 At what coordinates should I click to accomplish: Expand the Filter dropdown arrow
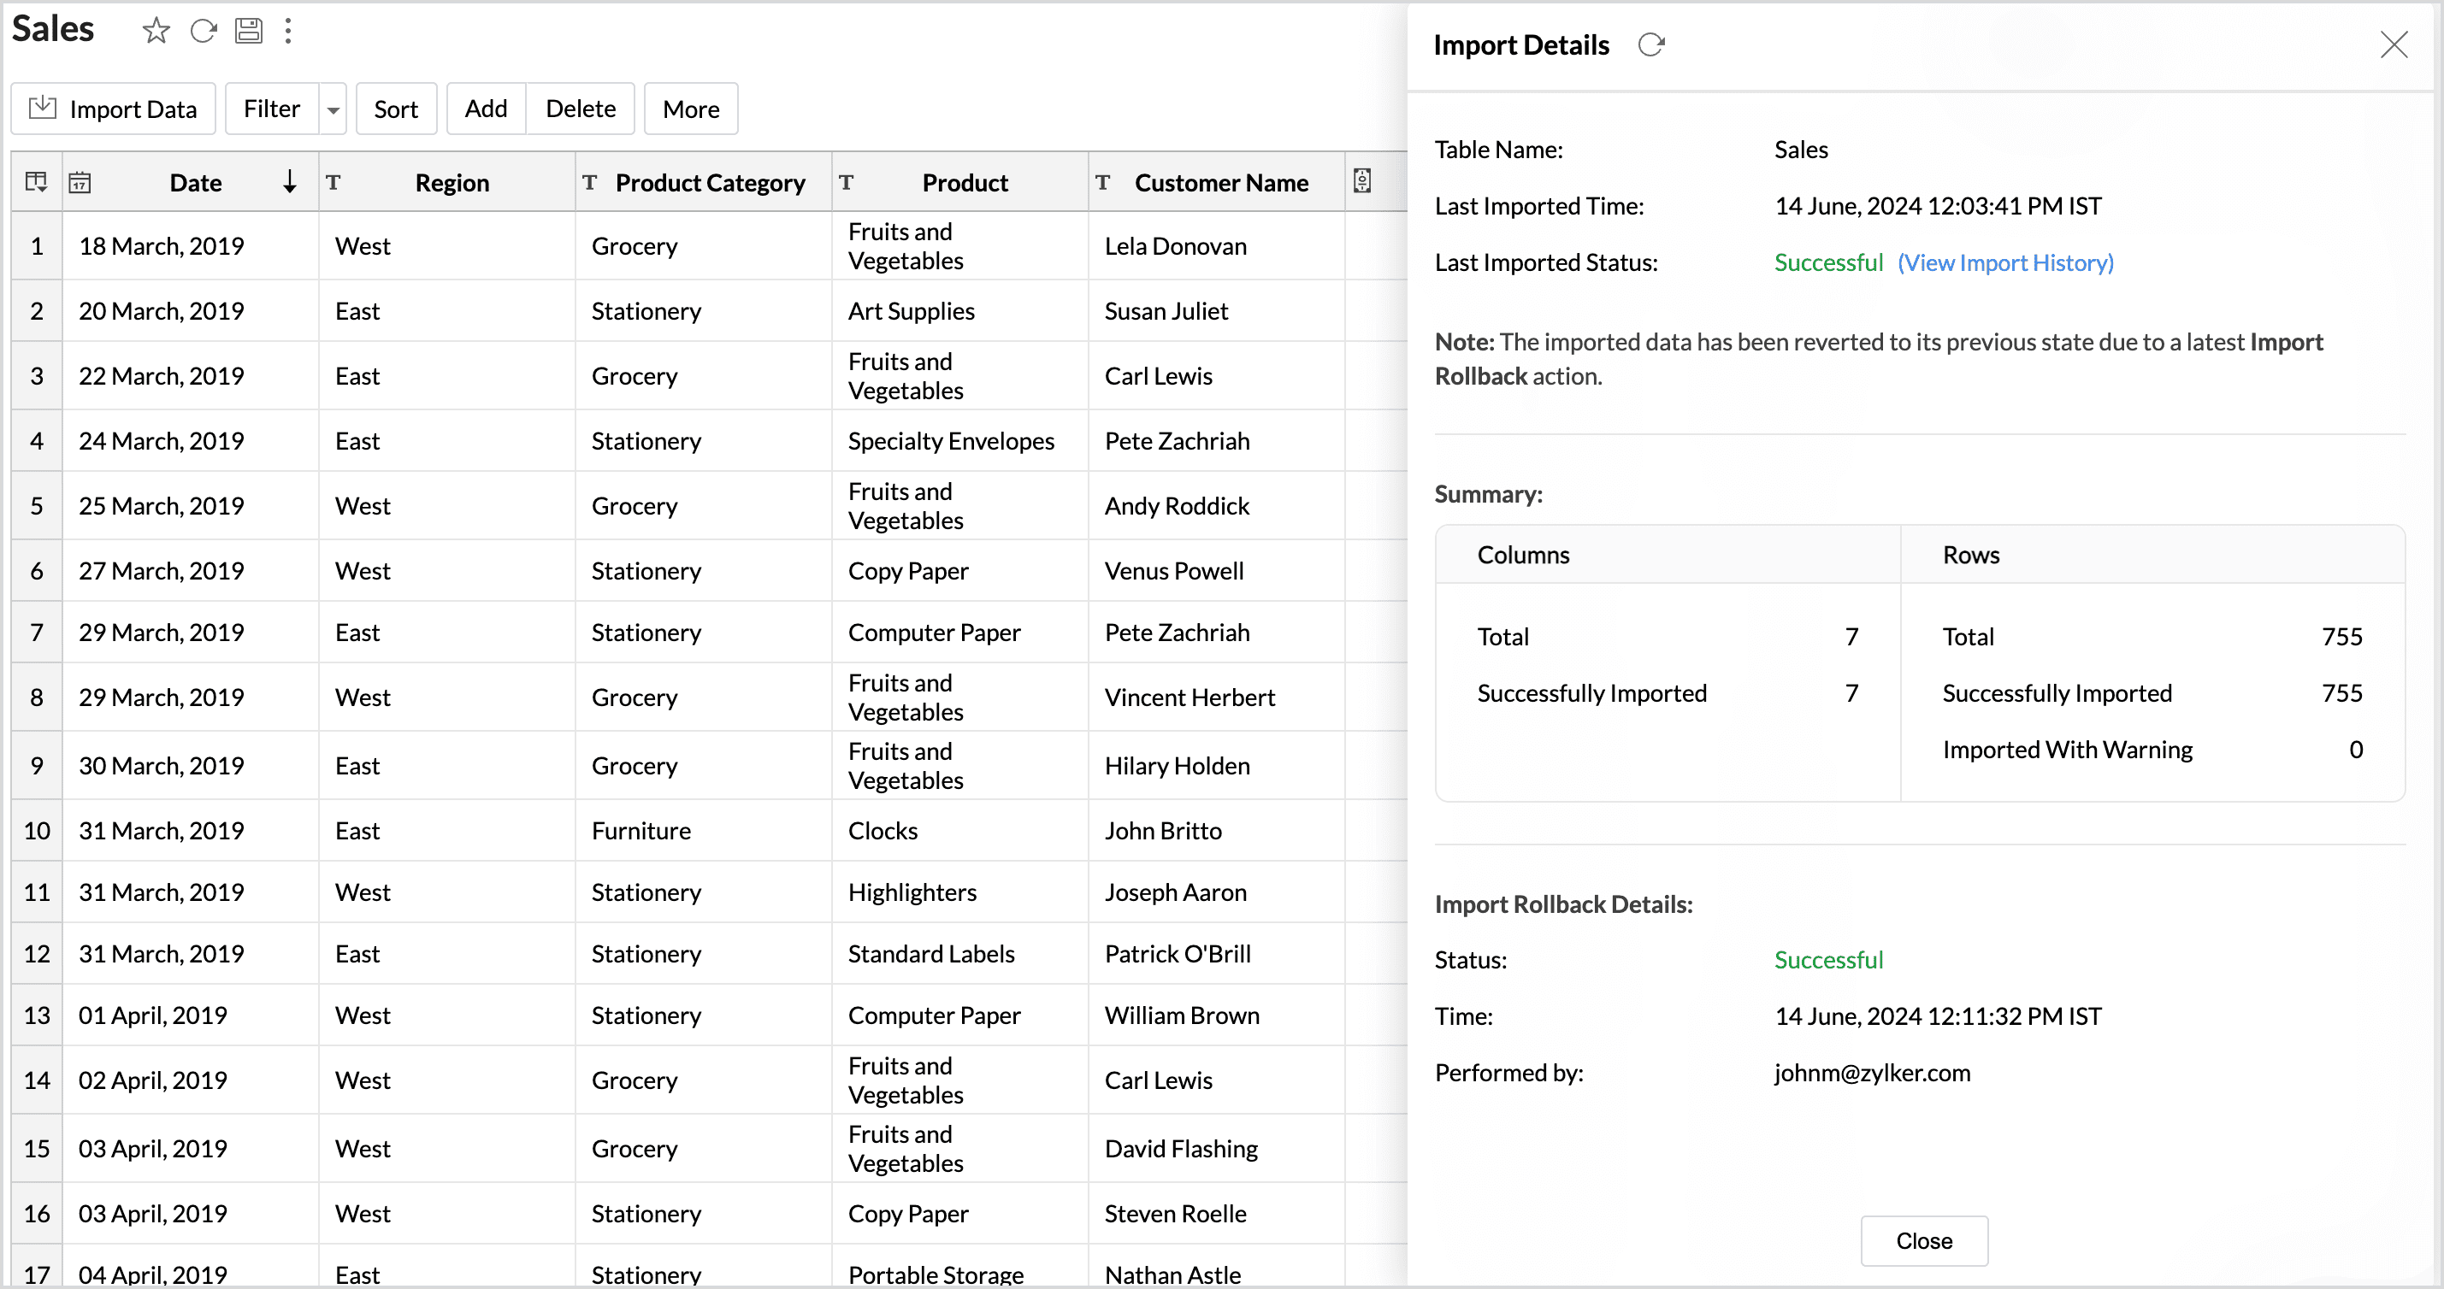333,110
